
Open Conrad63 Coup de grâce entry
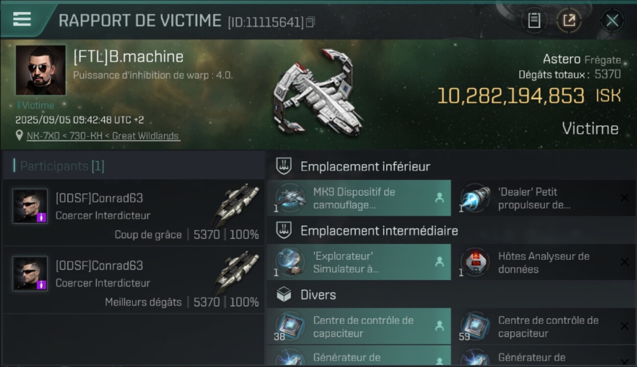[x=134, y=213]
